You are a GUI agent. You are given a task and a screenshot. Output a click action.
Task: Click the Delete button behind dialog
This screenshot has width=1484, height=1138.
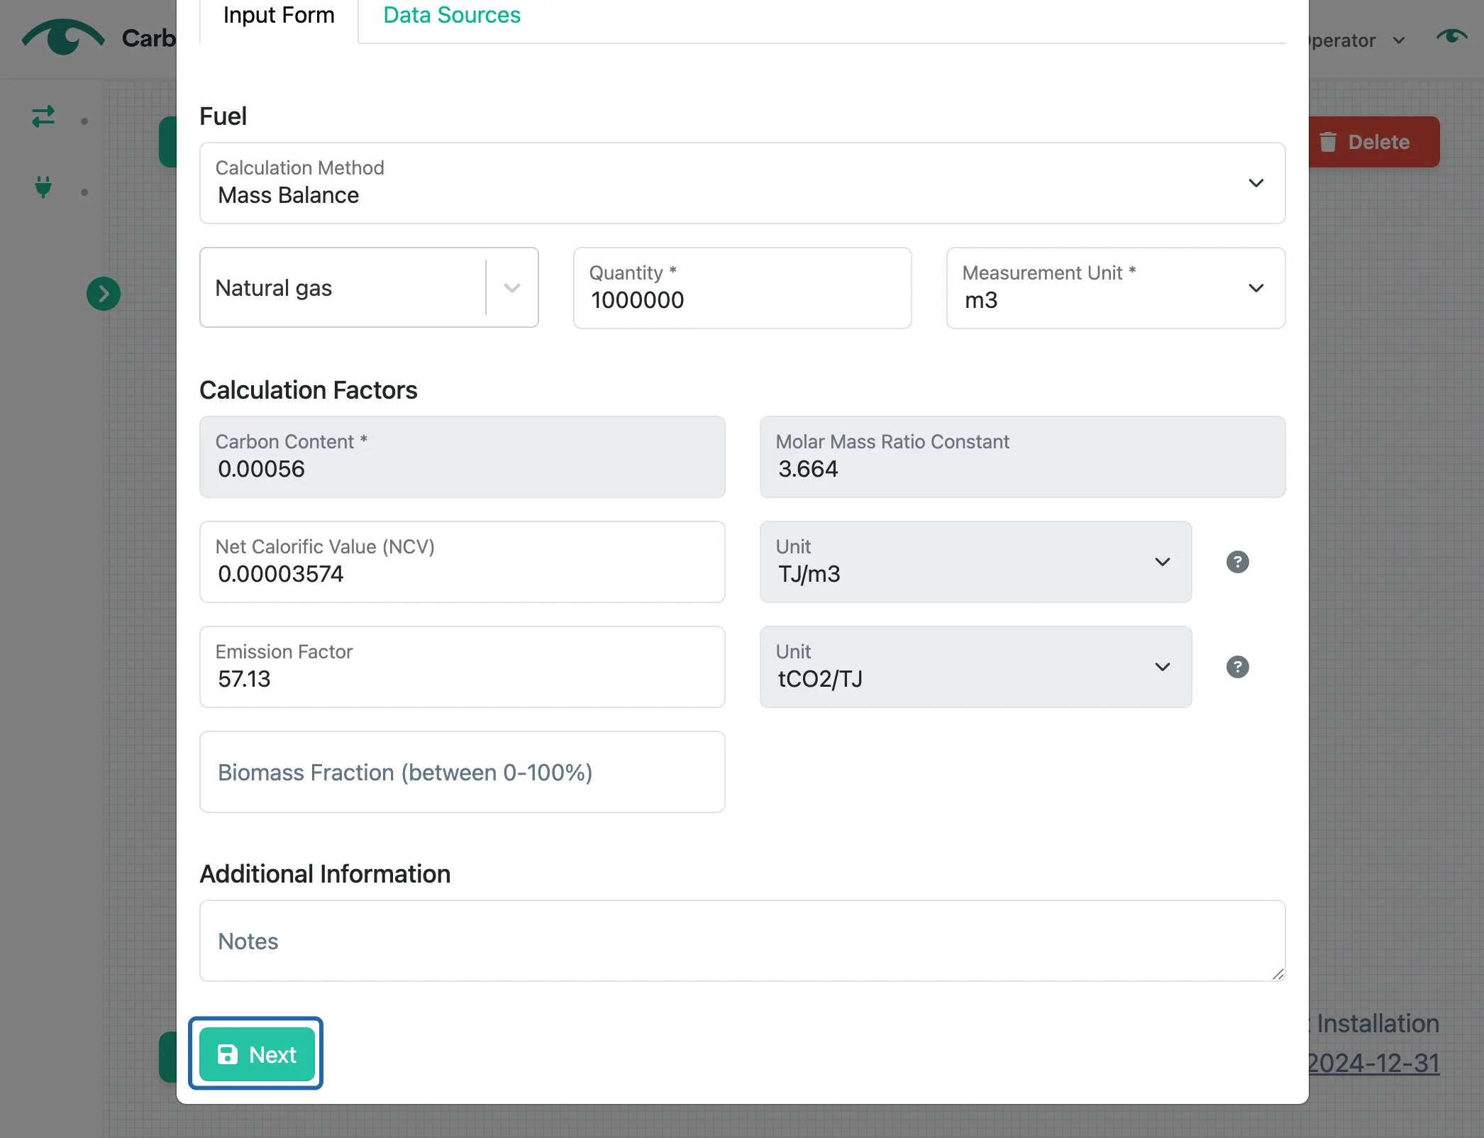tap(1373, 142)
